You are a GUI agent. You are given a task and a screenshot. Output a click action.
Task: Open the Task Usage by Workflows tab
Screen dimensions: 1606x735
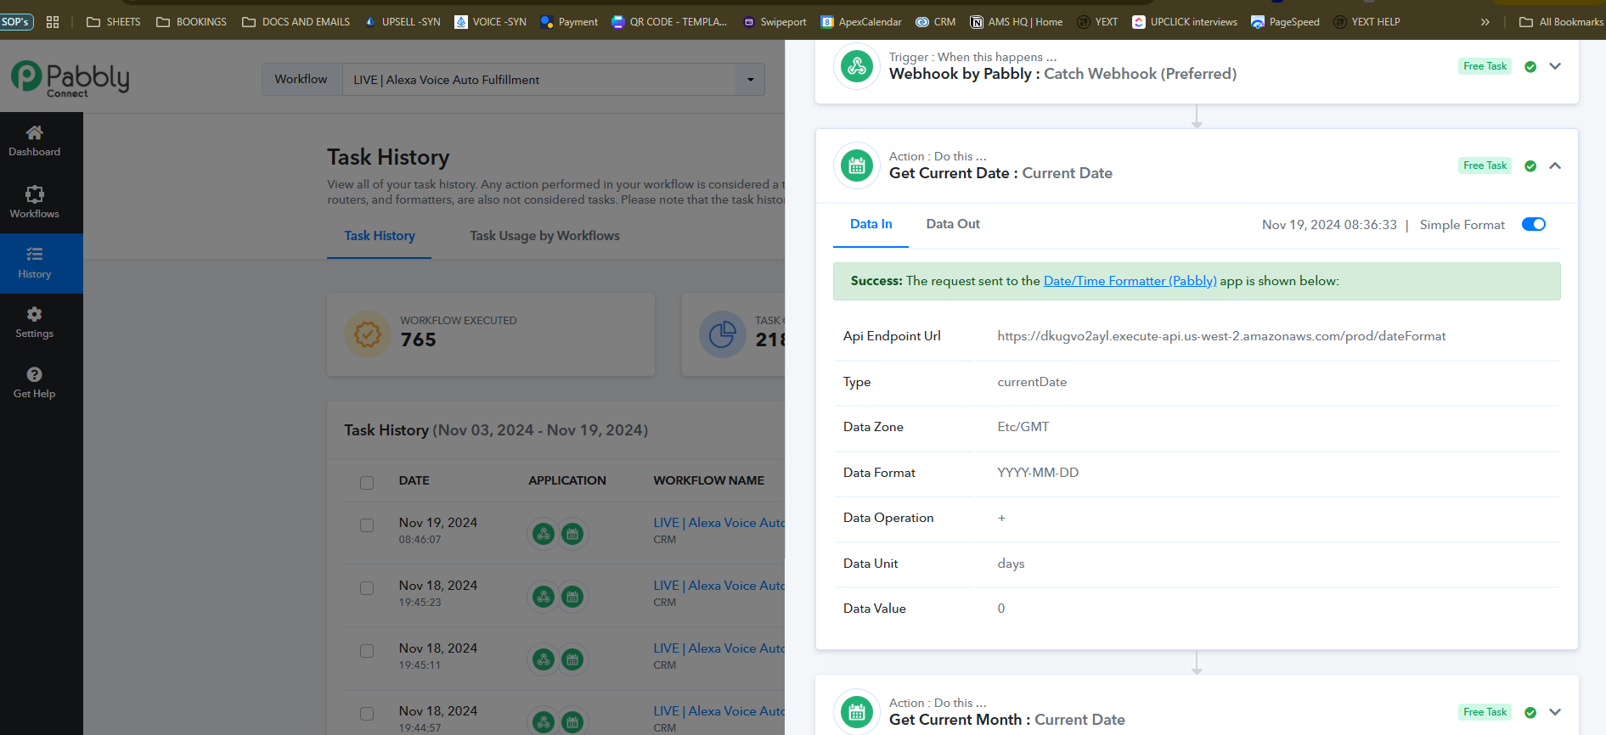click(545, 236)
